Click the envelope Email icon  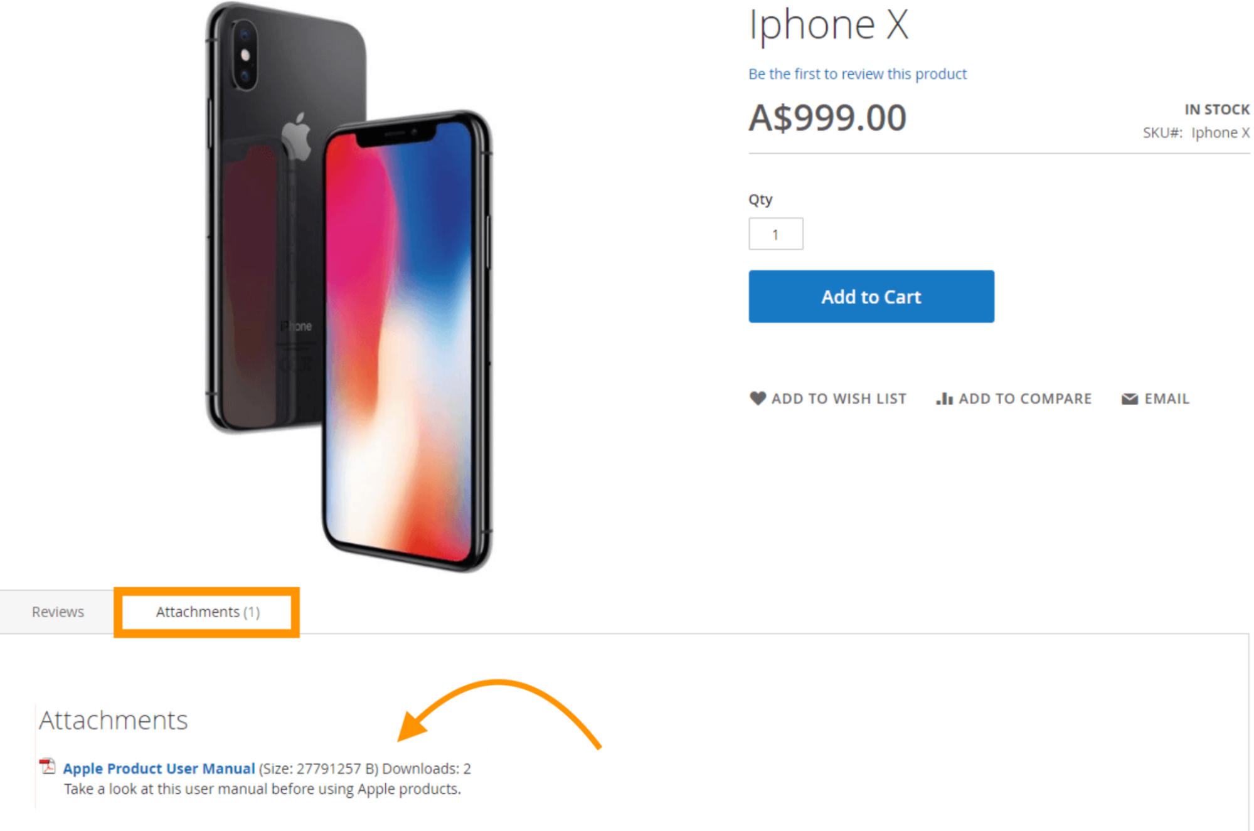click(1129, 398)
